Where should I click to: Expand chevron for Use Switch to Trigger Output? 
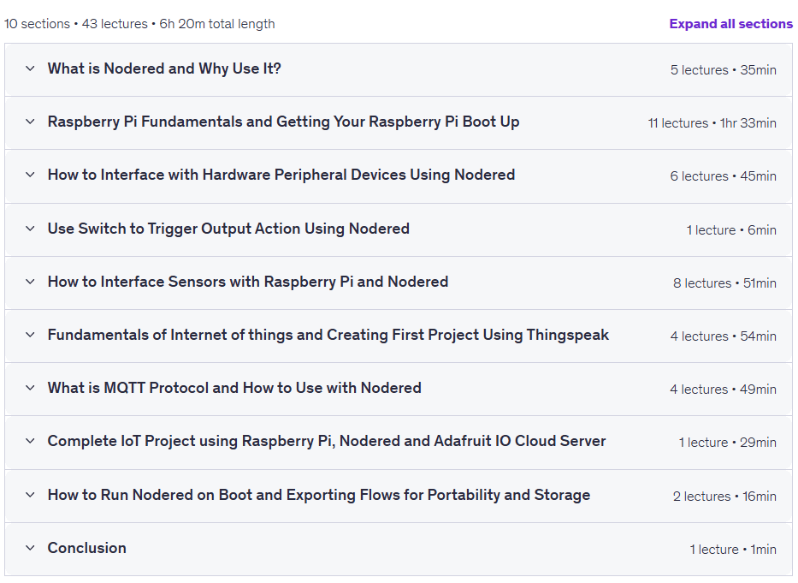pos(30,229)
